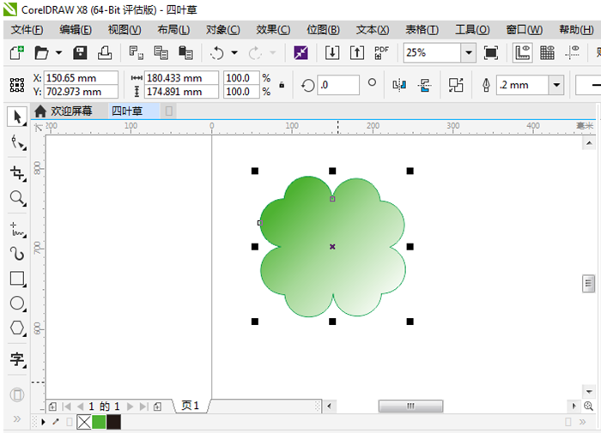Select the Rectangle tool

pyautogui.click(x=16, y=279)
